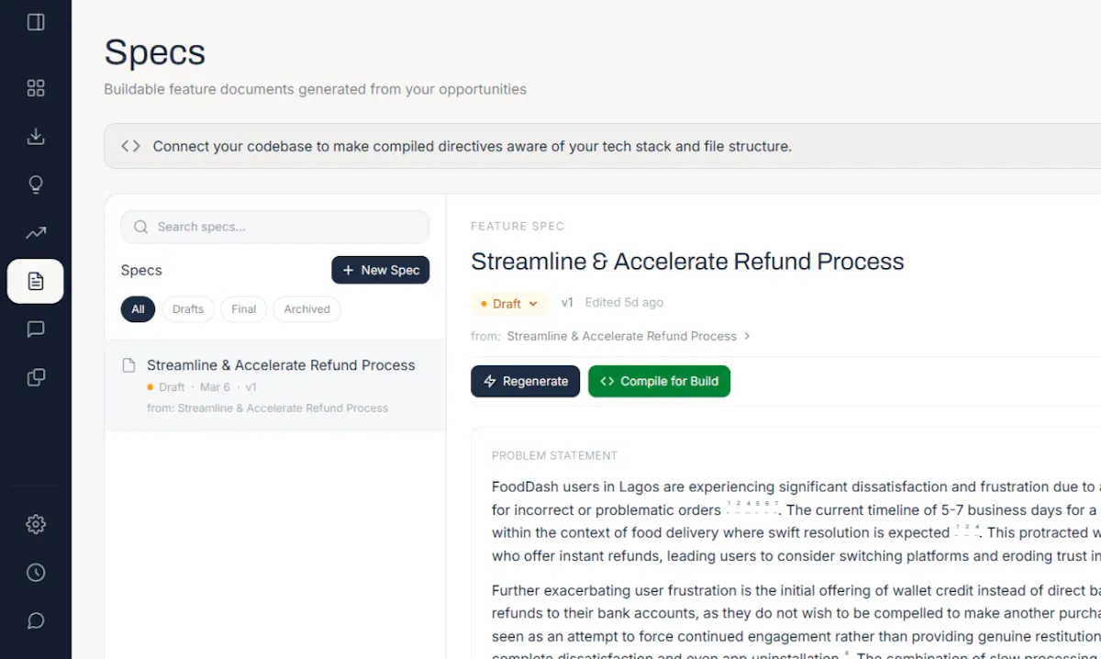Open the trending chart icon
The width and height of the screenshot is (1101, 659).
pyautogui.click(x=36, y=233)
